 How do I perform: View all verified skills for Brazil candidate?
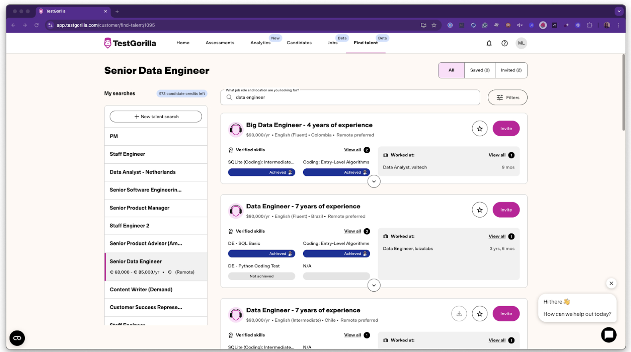pos(353,231)
